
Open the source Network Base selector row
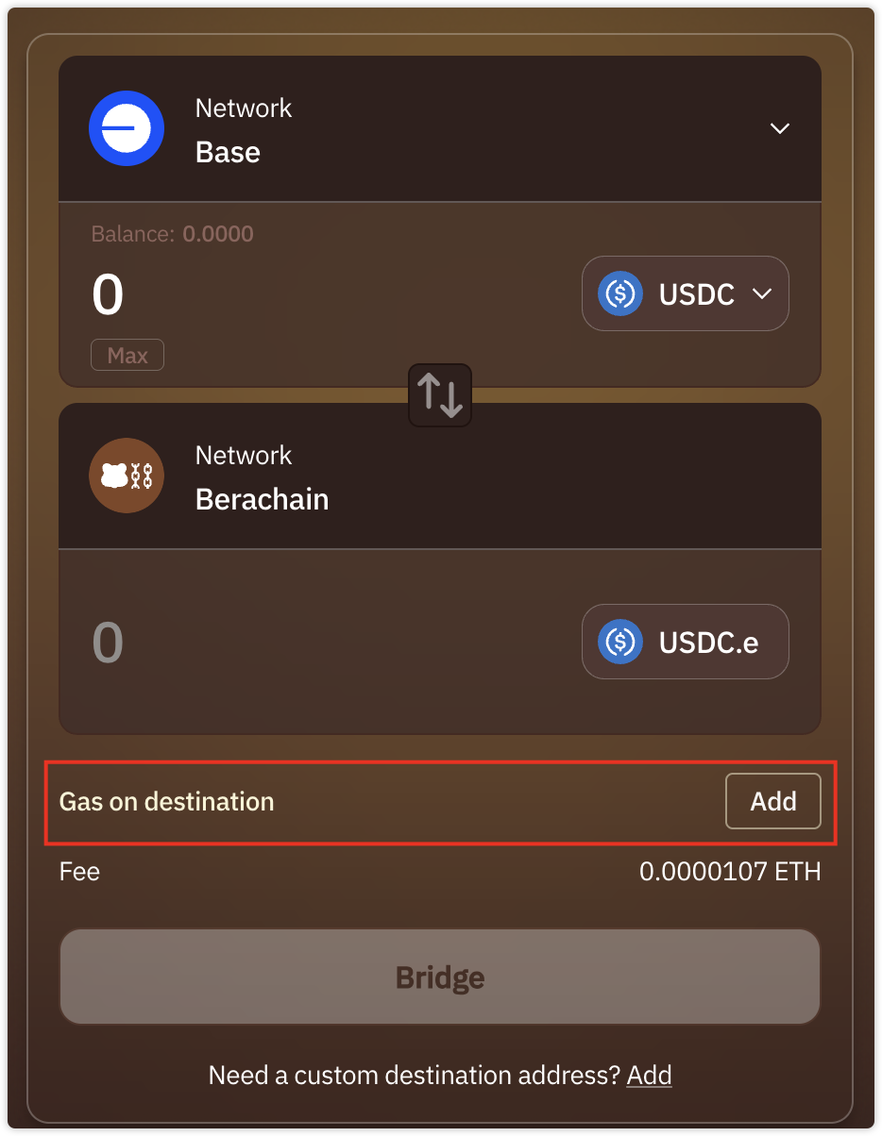(440, 129)
